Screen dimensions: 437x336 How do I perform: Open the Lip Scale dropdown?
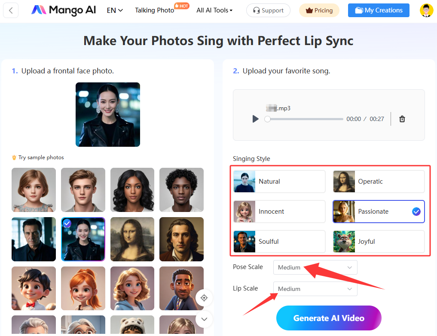[315, 289]
